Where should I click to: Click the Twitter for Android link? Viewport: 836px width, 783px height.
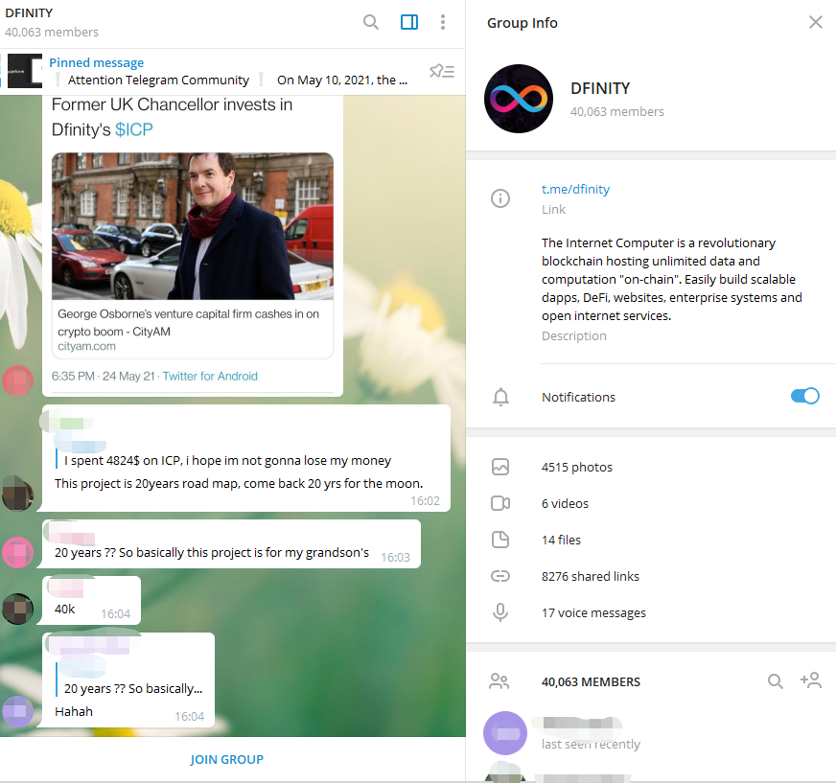tap(210, 377)
